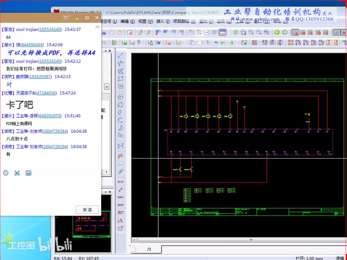This screenshot has height=260, width=347.
Task: Open the emoji picker in chat
Action: click(6, 173)
